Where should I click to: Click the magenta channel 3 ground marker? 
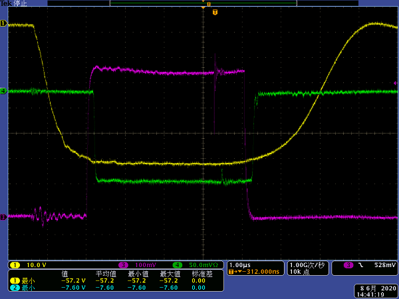click(x=3, y=217)
